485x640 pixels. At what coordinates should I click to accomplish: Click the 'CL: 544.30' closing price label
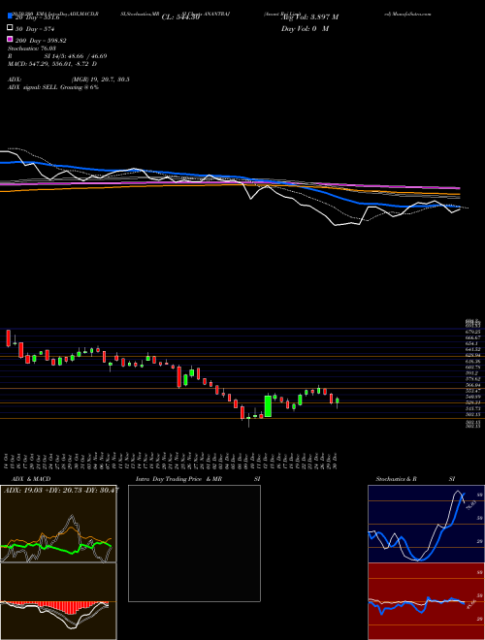180,17
